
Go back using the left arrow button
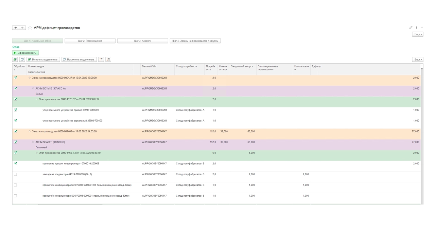tap(16, 28)
